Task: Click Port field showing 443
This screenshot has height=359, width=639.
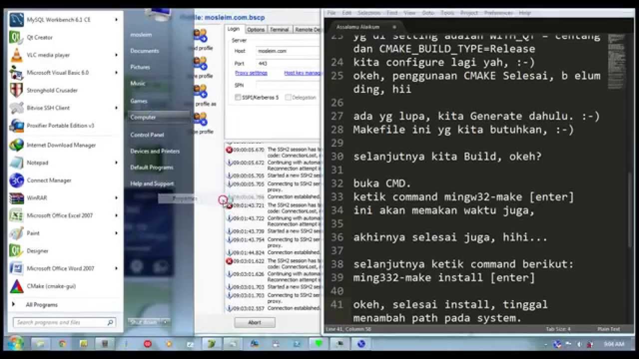Action: pyautogui.click(x=288, y=64)
